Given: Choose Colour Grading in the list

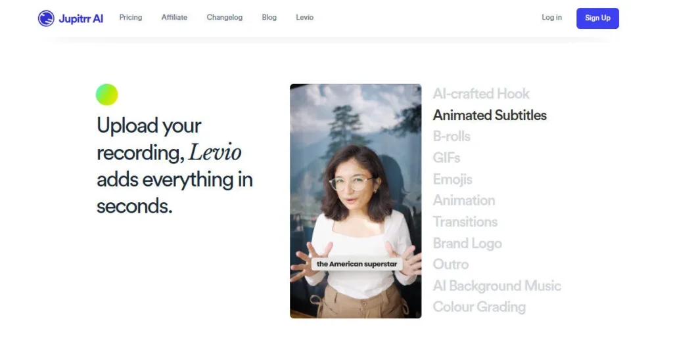Looking at the screenshot, I should click(x=479, y=307).
